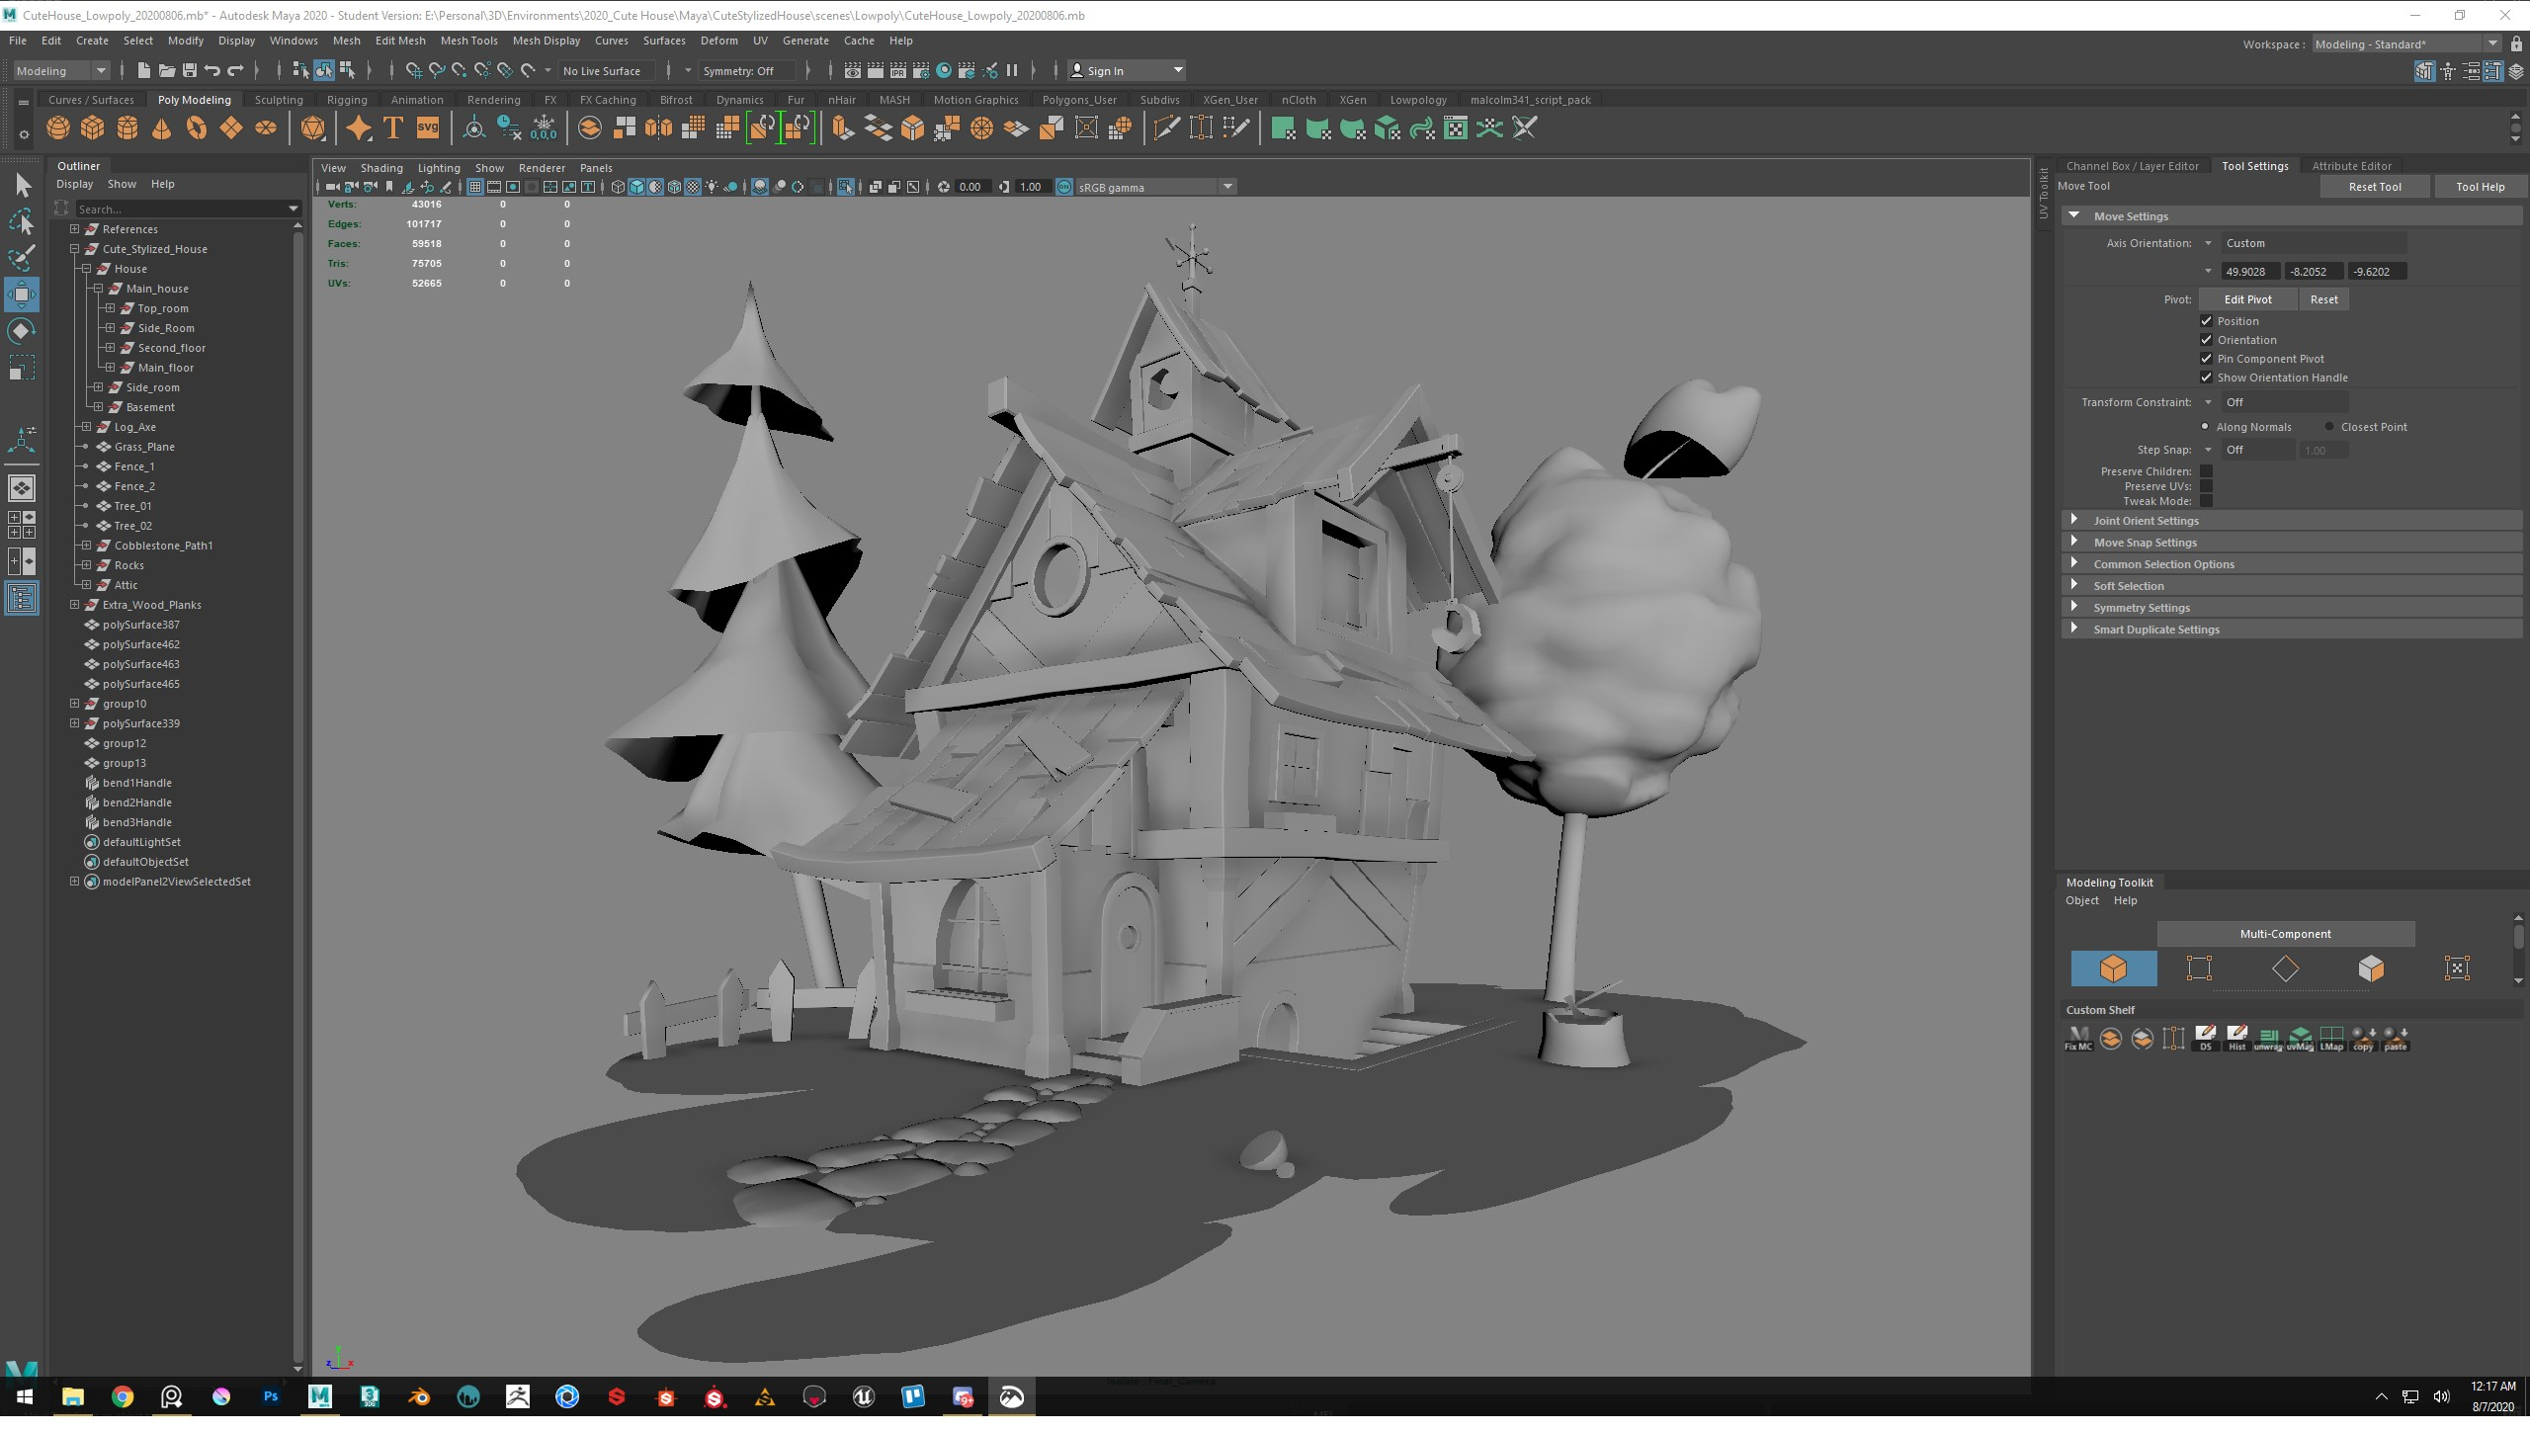Activate the Lasso select tool

(x=22, y=222)
